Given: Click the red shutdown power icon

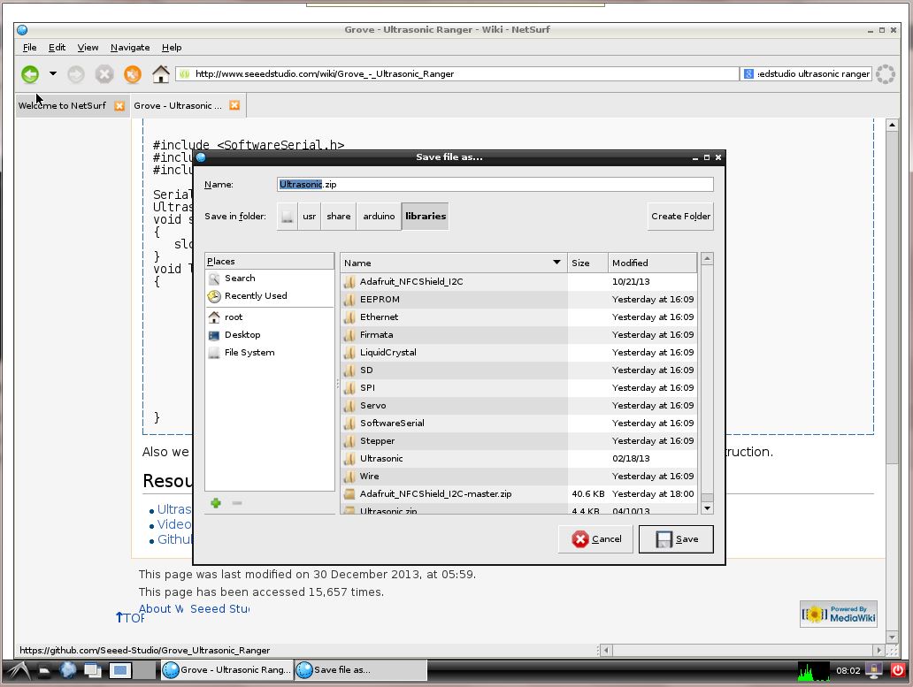Looking at the screenshot, I should click(x=898, y=671).
